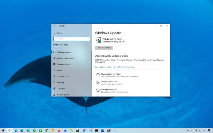Click 'See updates installed on your device' text
This screenshot has height=133, width=213.
(114, 92)
